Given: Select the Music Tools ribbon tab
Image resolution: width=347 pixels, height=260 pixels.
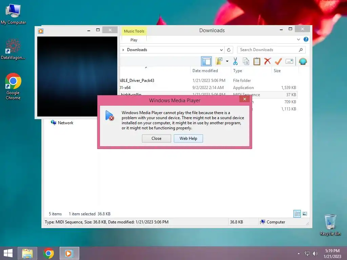Looking at the screenshot, I should click(134, 31).
